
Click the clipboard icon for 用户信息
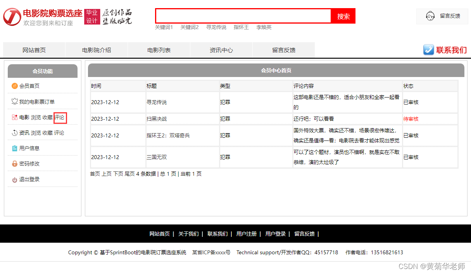coord(15,148)
